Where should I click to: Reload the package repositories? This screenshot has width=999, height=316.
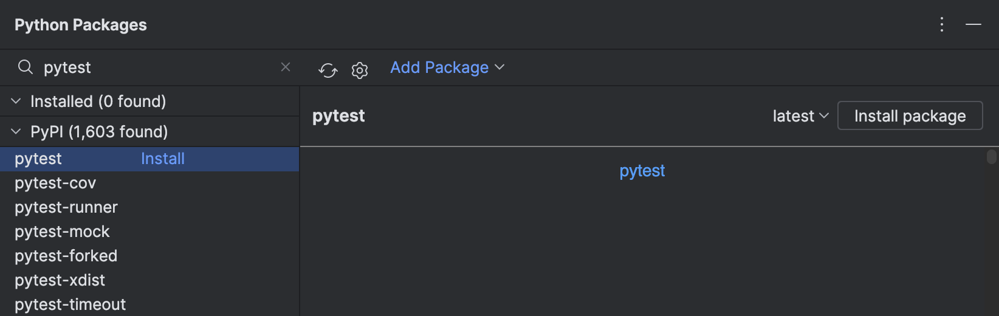pyautogui.click(x=328, y=70)
